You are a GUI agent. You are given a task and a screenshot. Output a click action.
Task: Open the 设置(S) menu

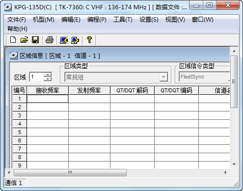pos(149,20)
